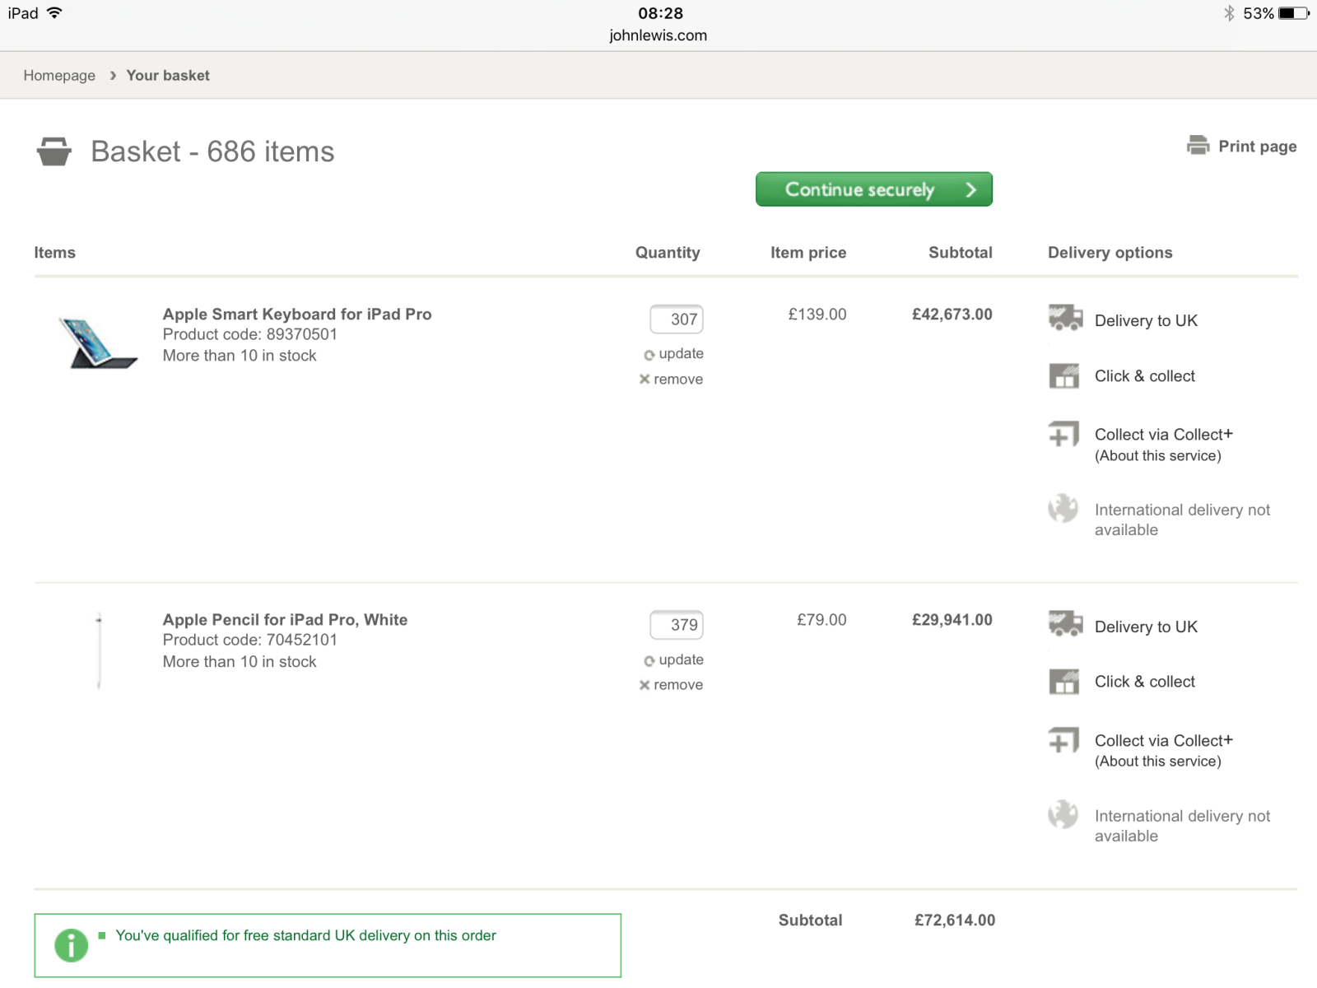Go to Homepage in the breadcrumb
This screenshot has height=988, width=1317.
pos(59,76)
